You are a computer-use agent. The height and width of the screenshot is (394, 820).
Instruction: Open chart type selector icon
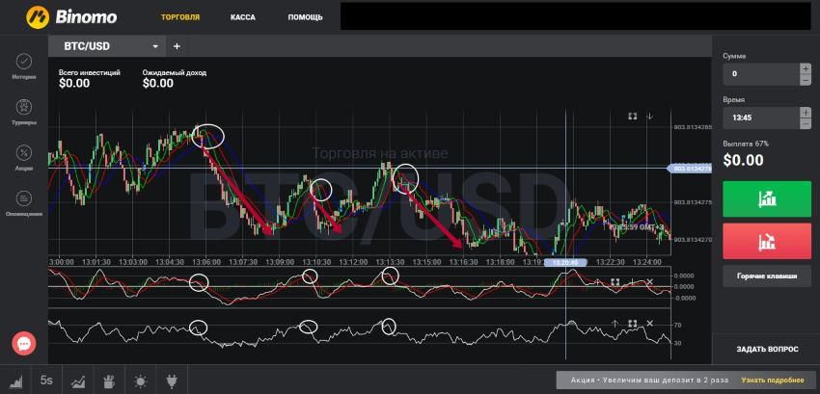[15, 381]
